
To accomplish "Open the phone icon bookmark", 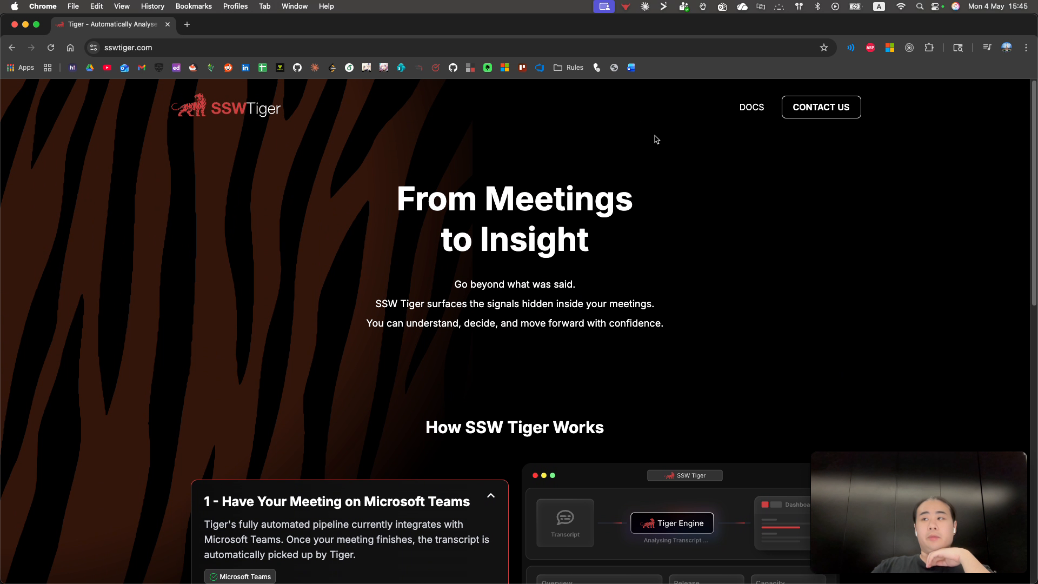I will coord(597,68).
